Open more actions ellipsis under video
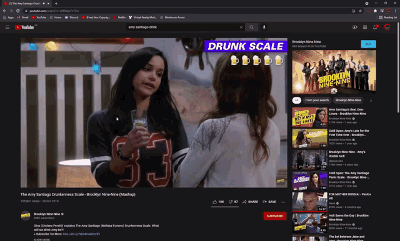 (x=283, y=202)
